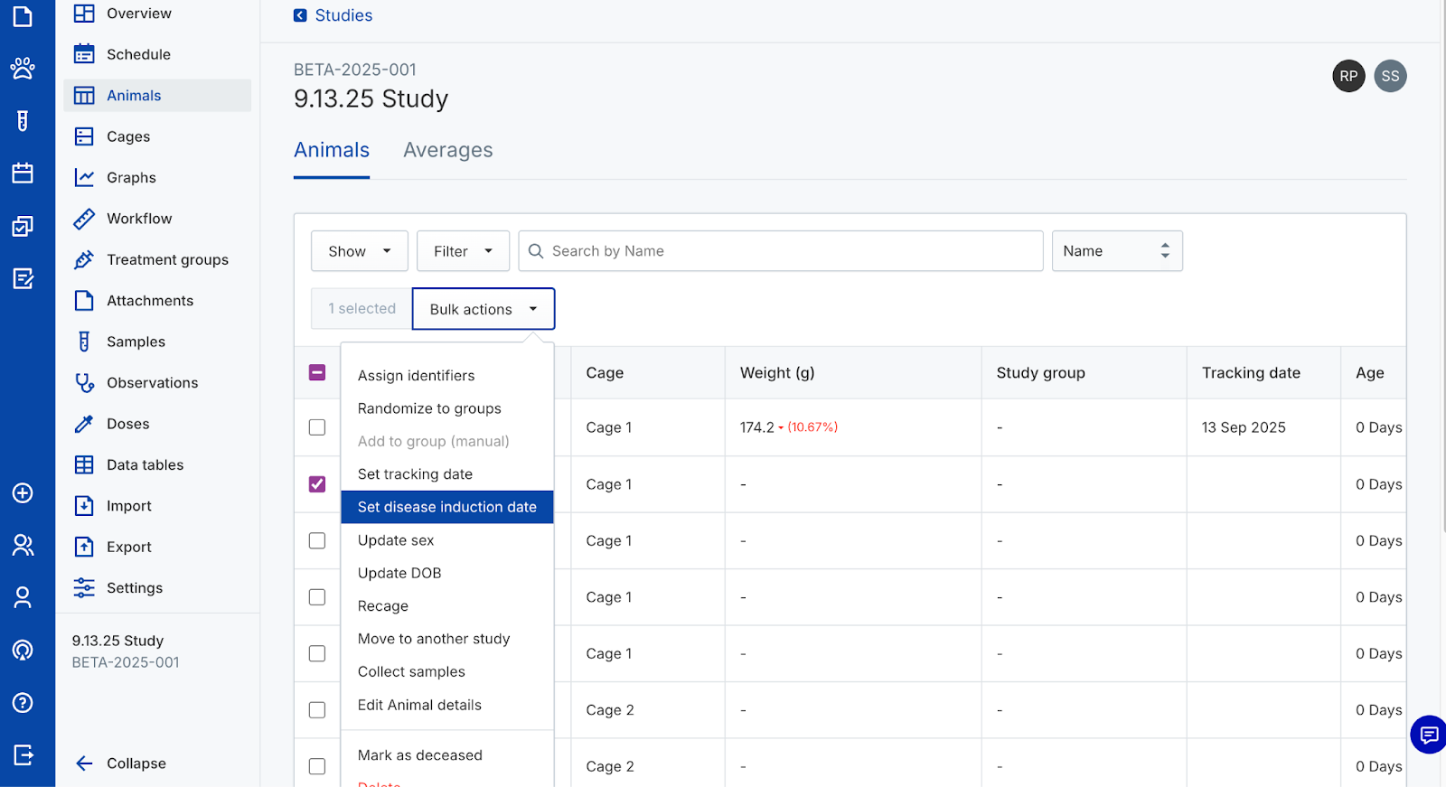Click the Import download icon
The image size is (1446, 787).
point(84,506)
